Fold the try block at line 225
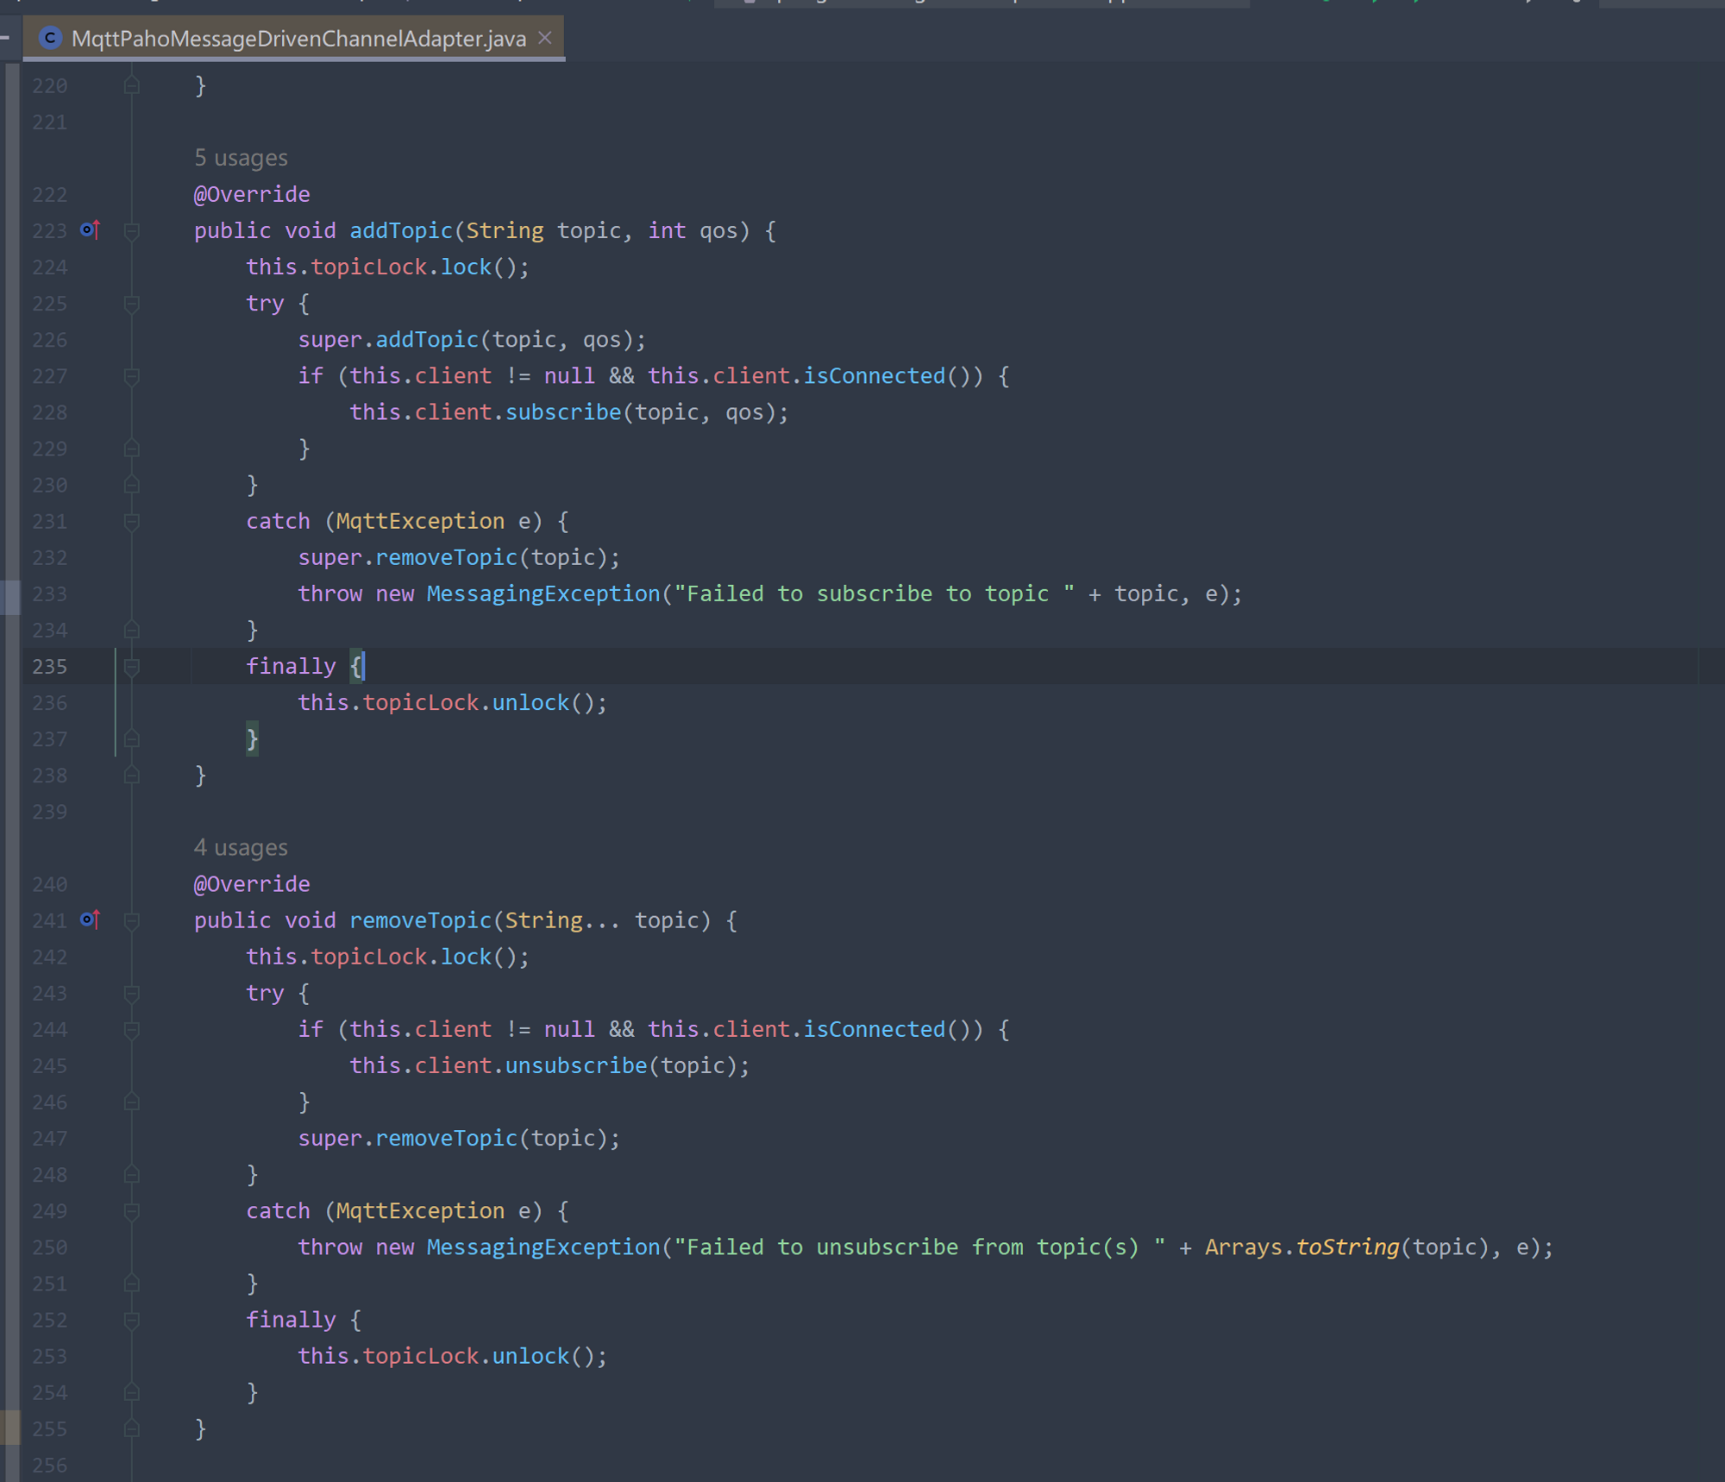 132,304
